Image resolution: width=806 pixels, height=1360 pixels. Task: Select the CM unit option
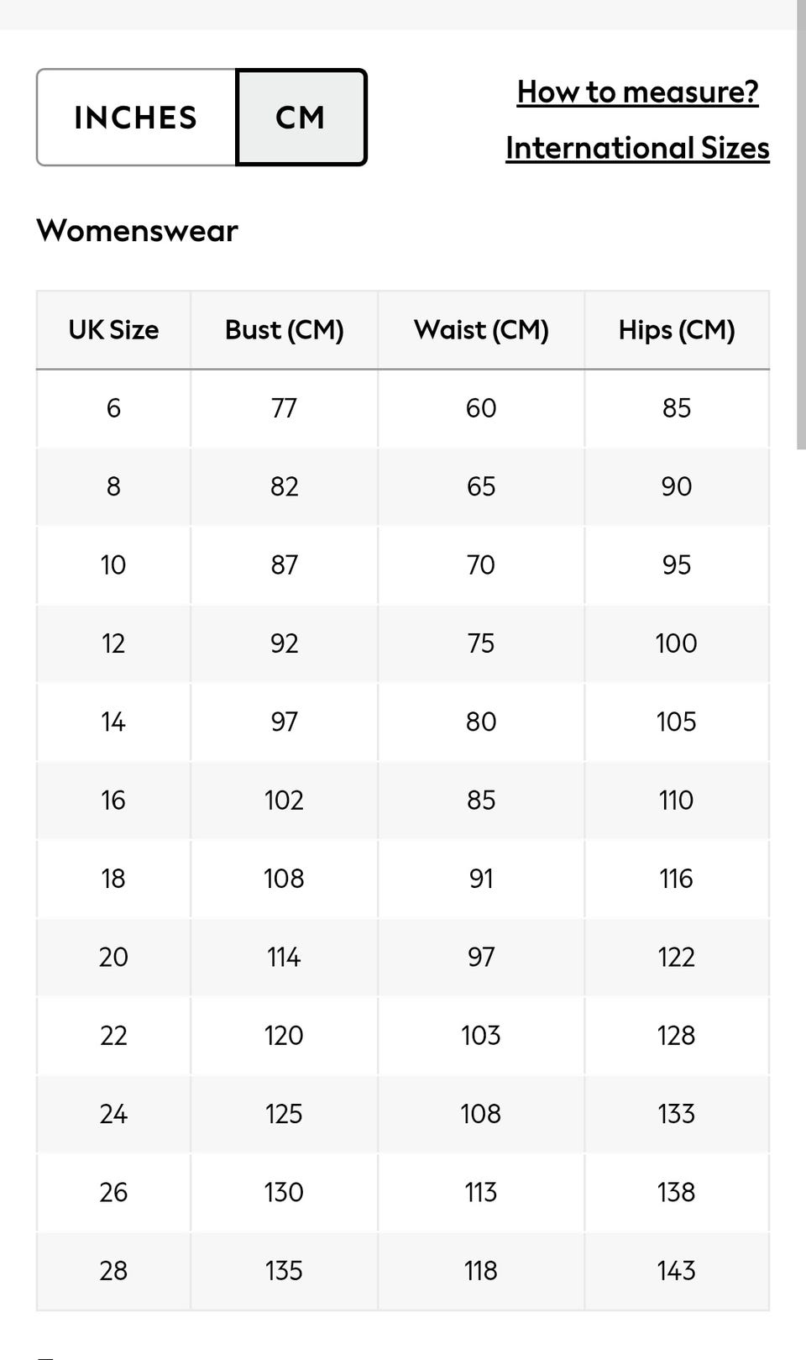point(301,118)
